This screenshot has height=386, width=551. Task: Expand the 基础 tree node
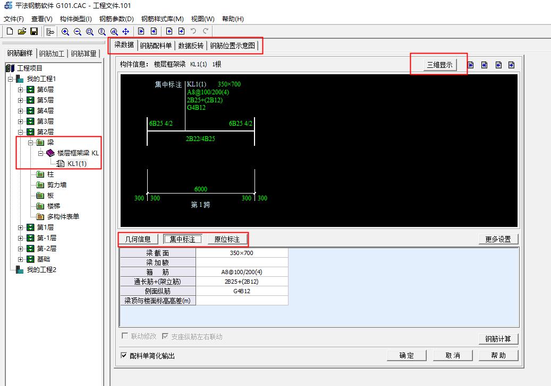click(21, 259)
